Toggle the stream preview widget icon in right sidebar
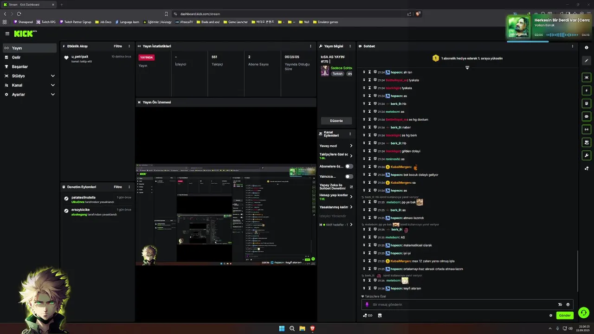This screenshot has width=594, height=334. point(587,77)
